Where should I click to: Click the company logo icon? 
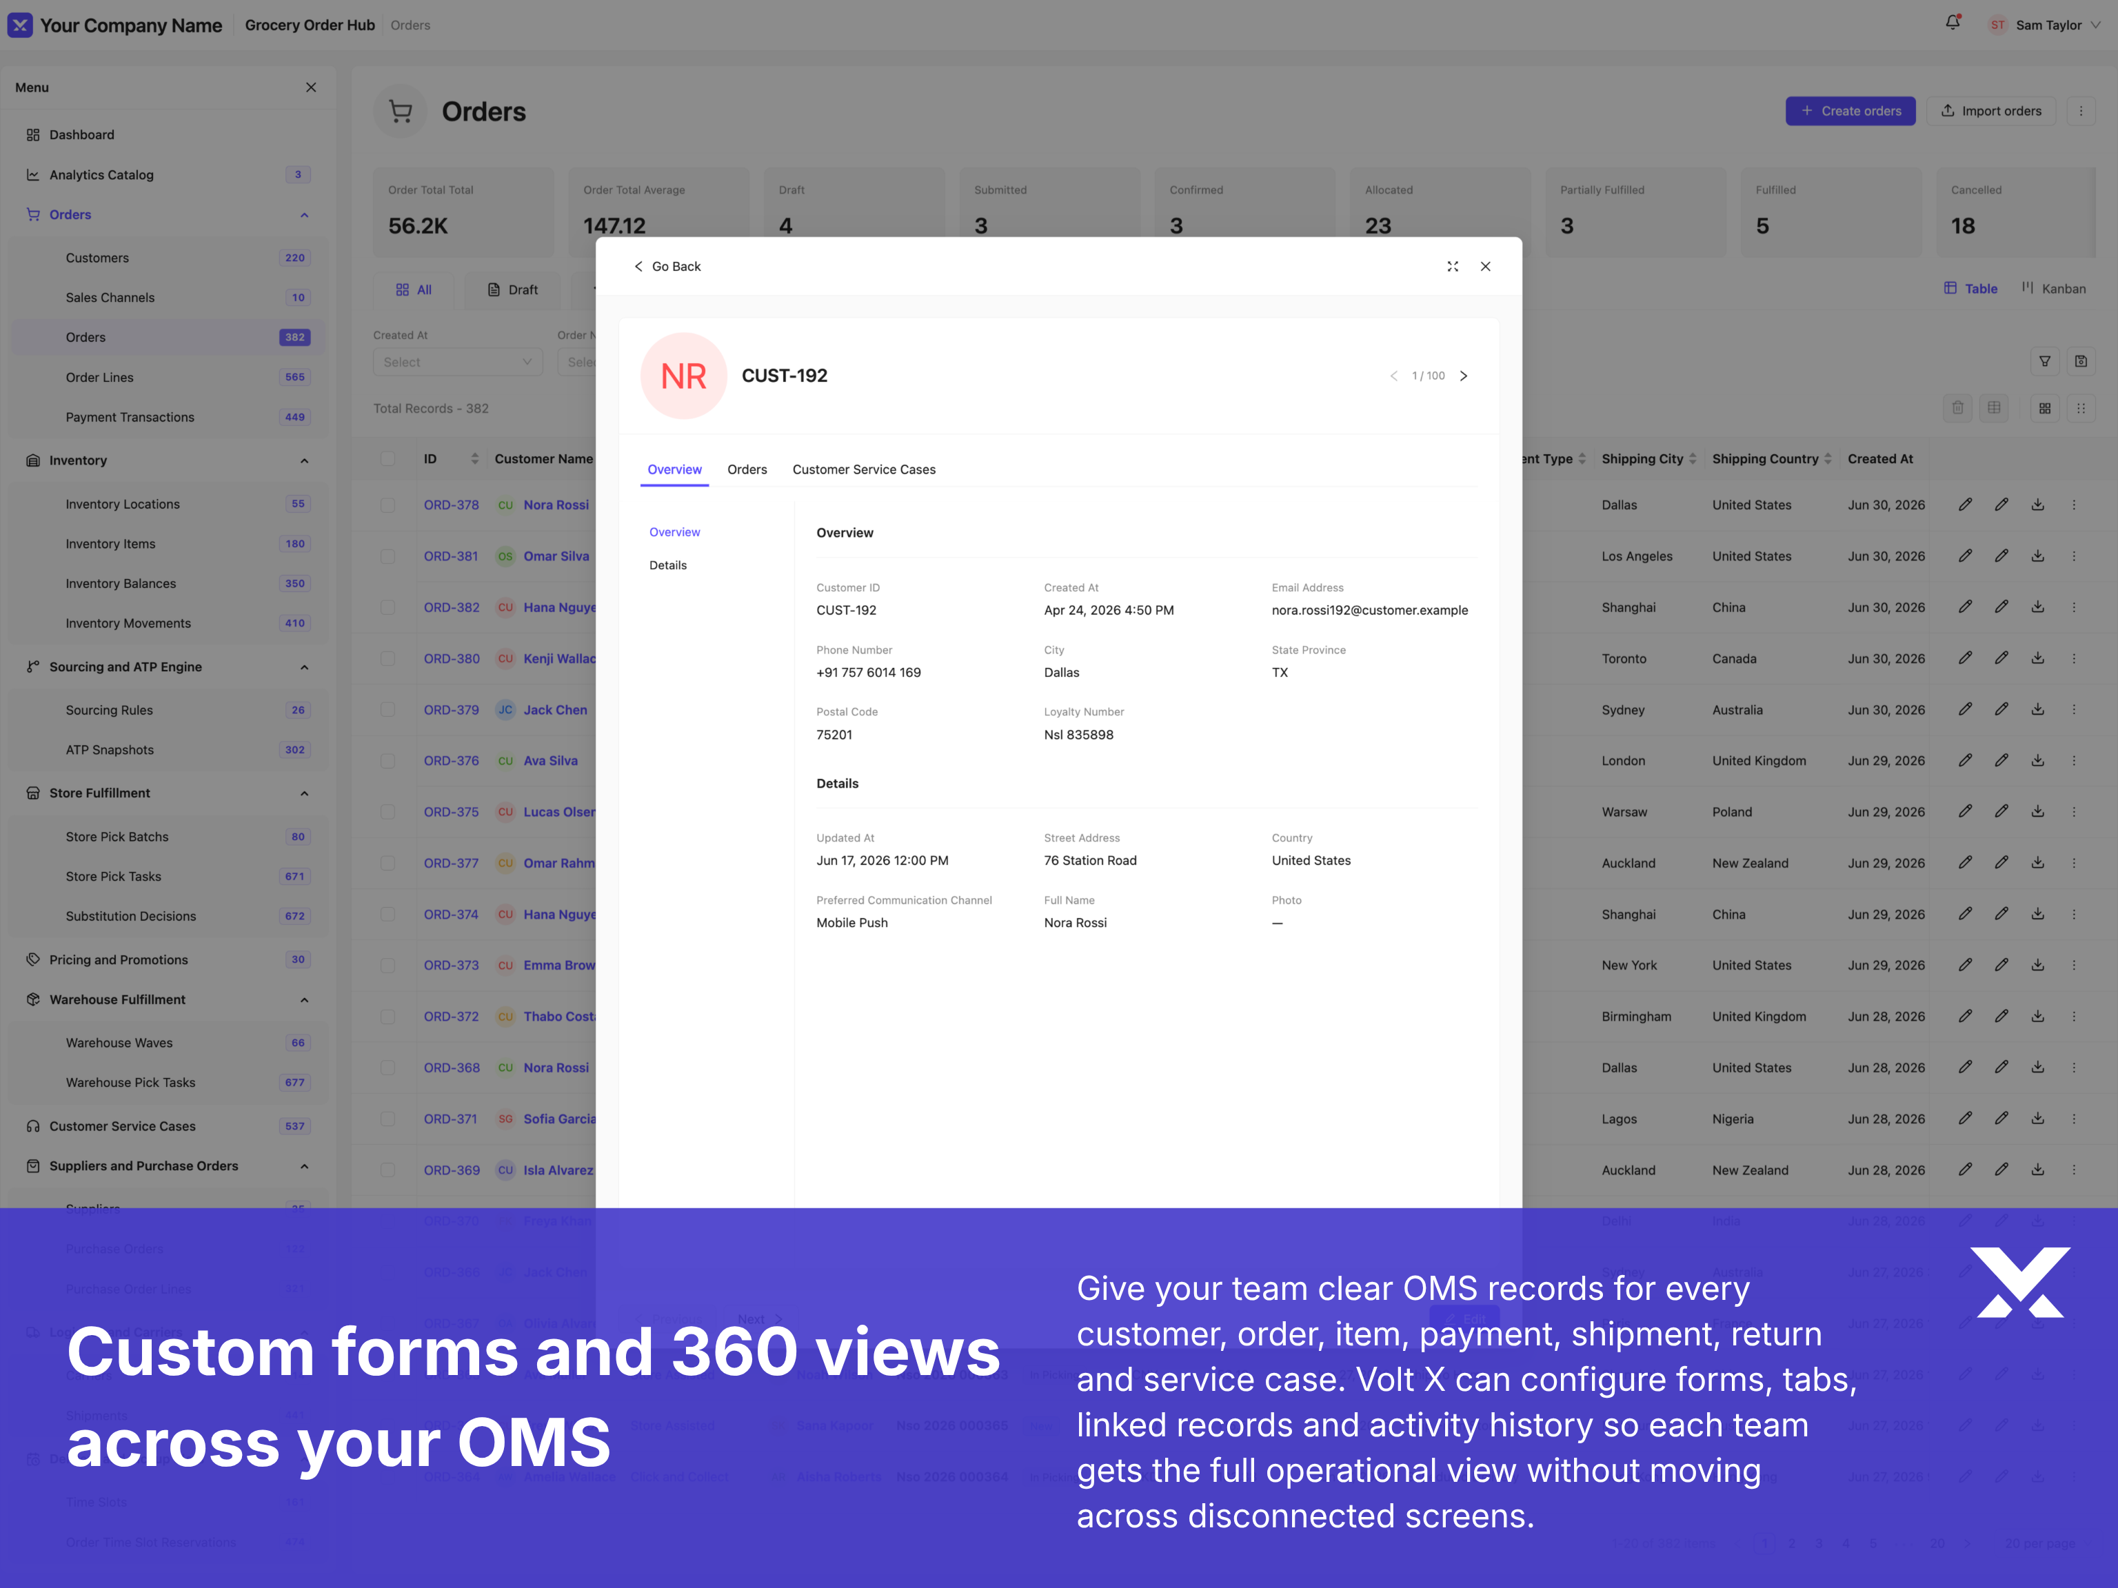[19, 25]
